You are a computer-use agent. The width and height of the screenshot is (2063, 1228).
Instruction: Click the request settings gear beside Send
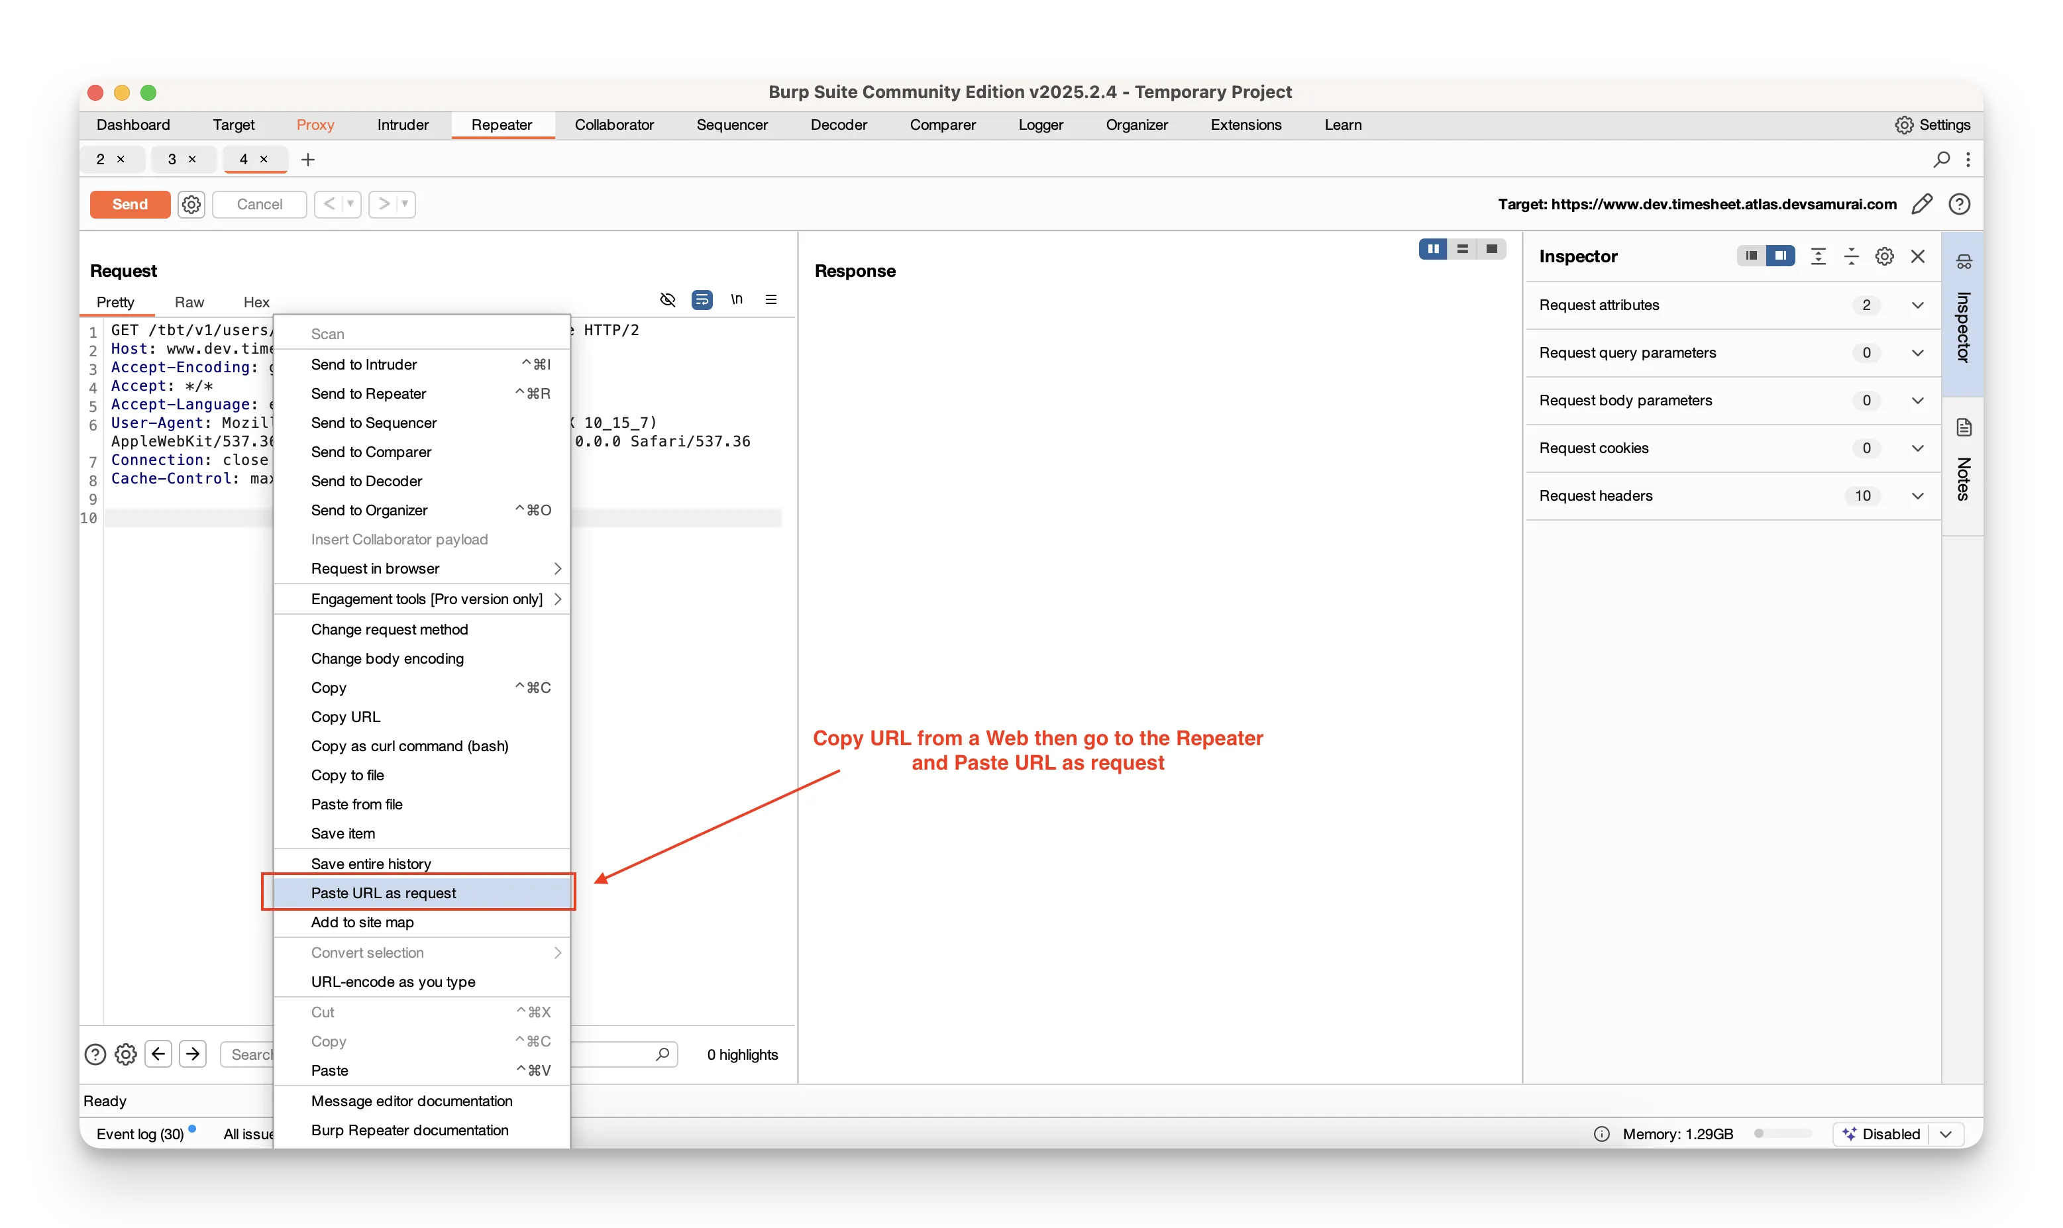191,205
